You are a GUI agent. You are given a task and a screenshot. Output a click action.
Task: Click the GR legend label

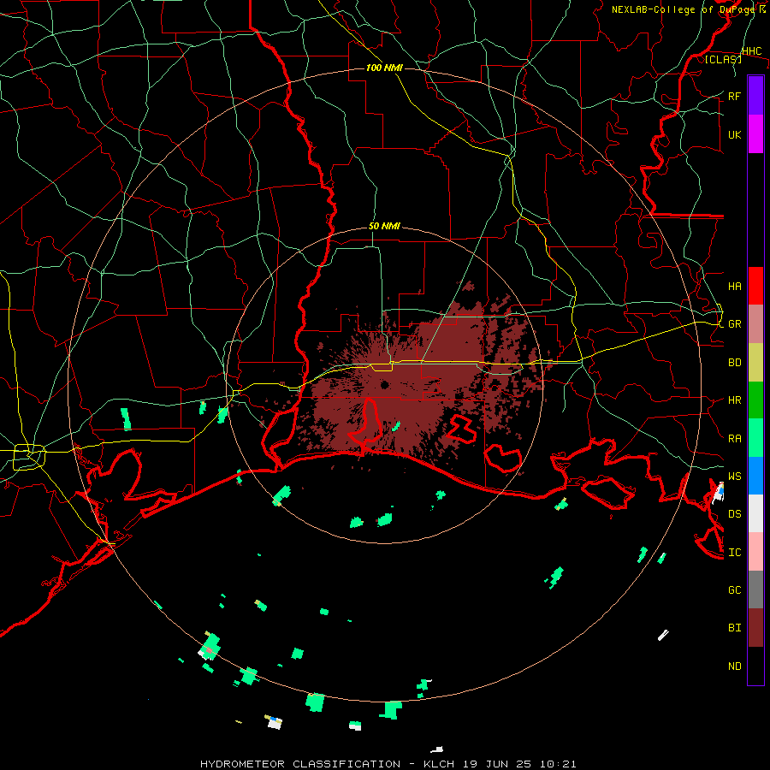(x=734, y=324)
